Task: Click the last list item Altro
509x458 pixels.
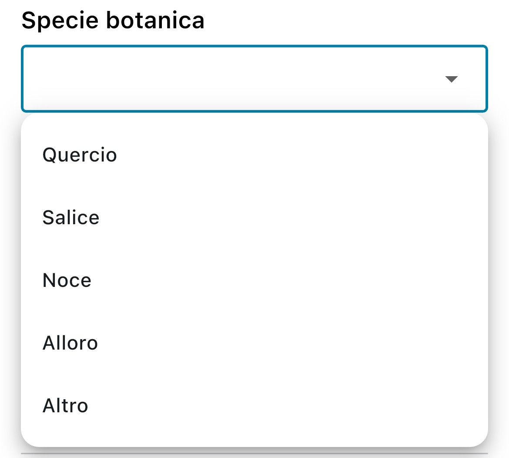Action: pyautogui.click(x=65, y=406)
